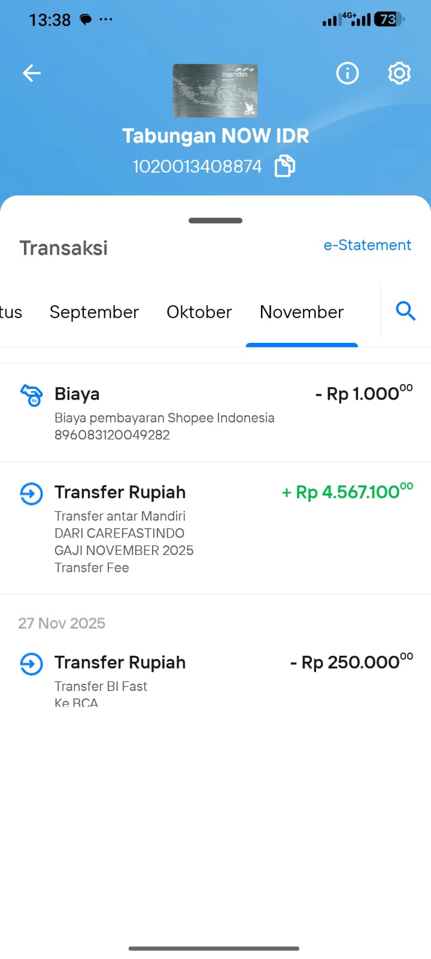The width and height of the screenshot is (431, 959).
Task: Tap the CAREFASTINDO transfer icon
Action: point(32,494)
